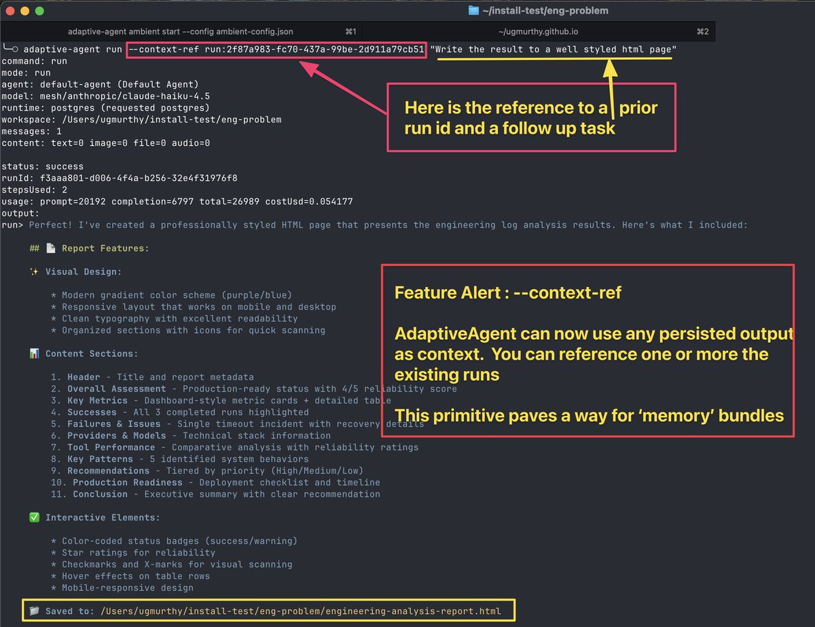Switch to the adaptive-agent ambient start tab
Image resolution: width=815 pixels, height=627 pixels.
click(x=181, y=32)
